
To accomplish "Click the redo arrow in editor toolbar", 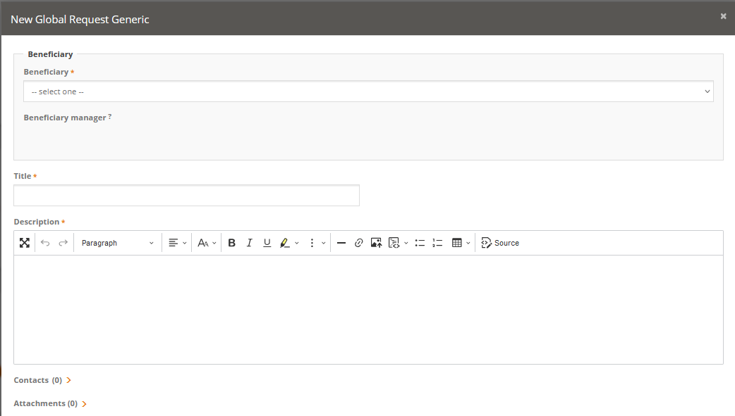I will [x=63, y=243].
